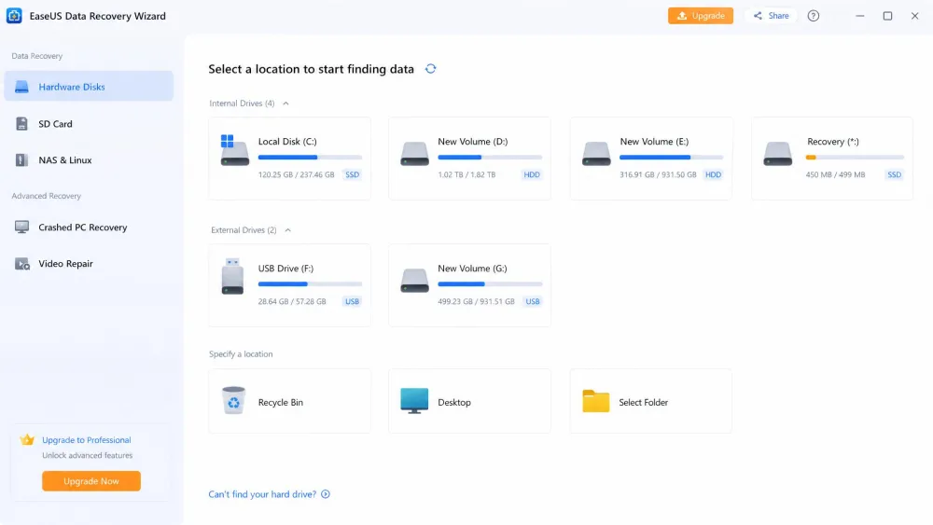
Task: Open Can't find your hard drive link
Action: pos(262,494)
